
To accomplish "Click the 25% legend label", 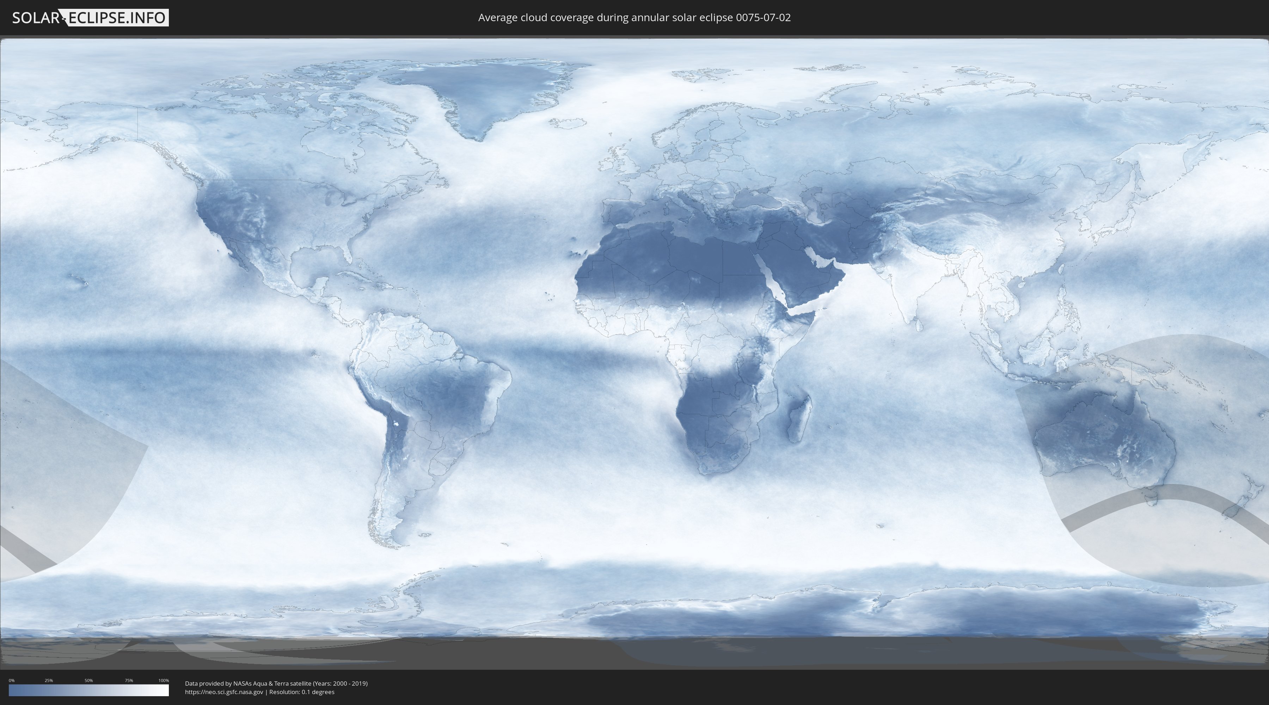I will point(49,680).
